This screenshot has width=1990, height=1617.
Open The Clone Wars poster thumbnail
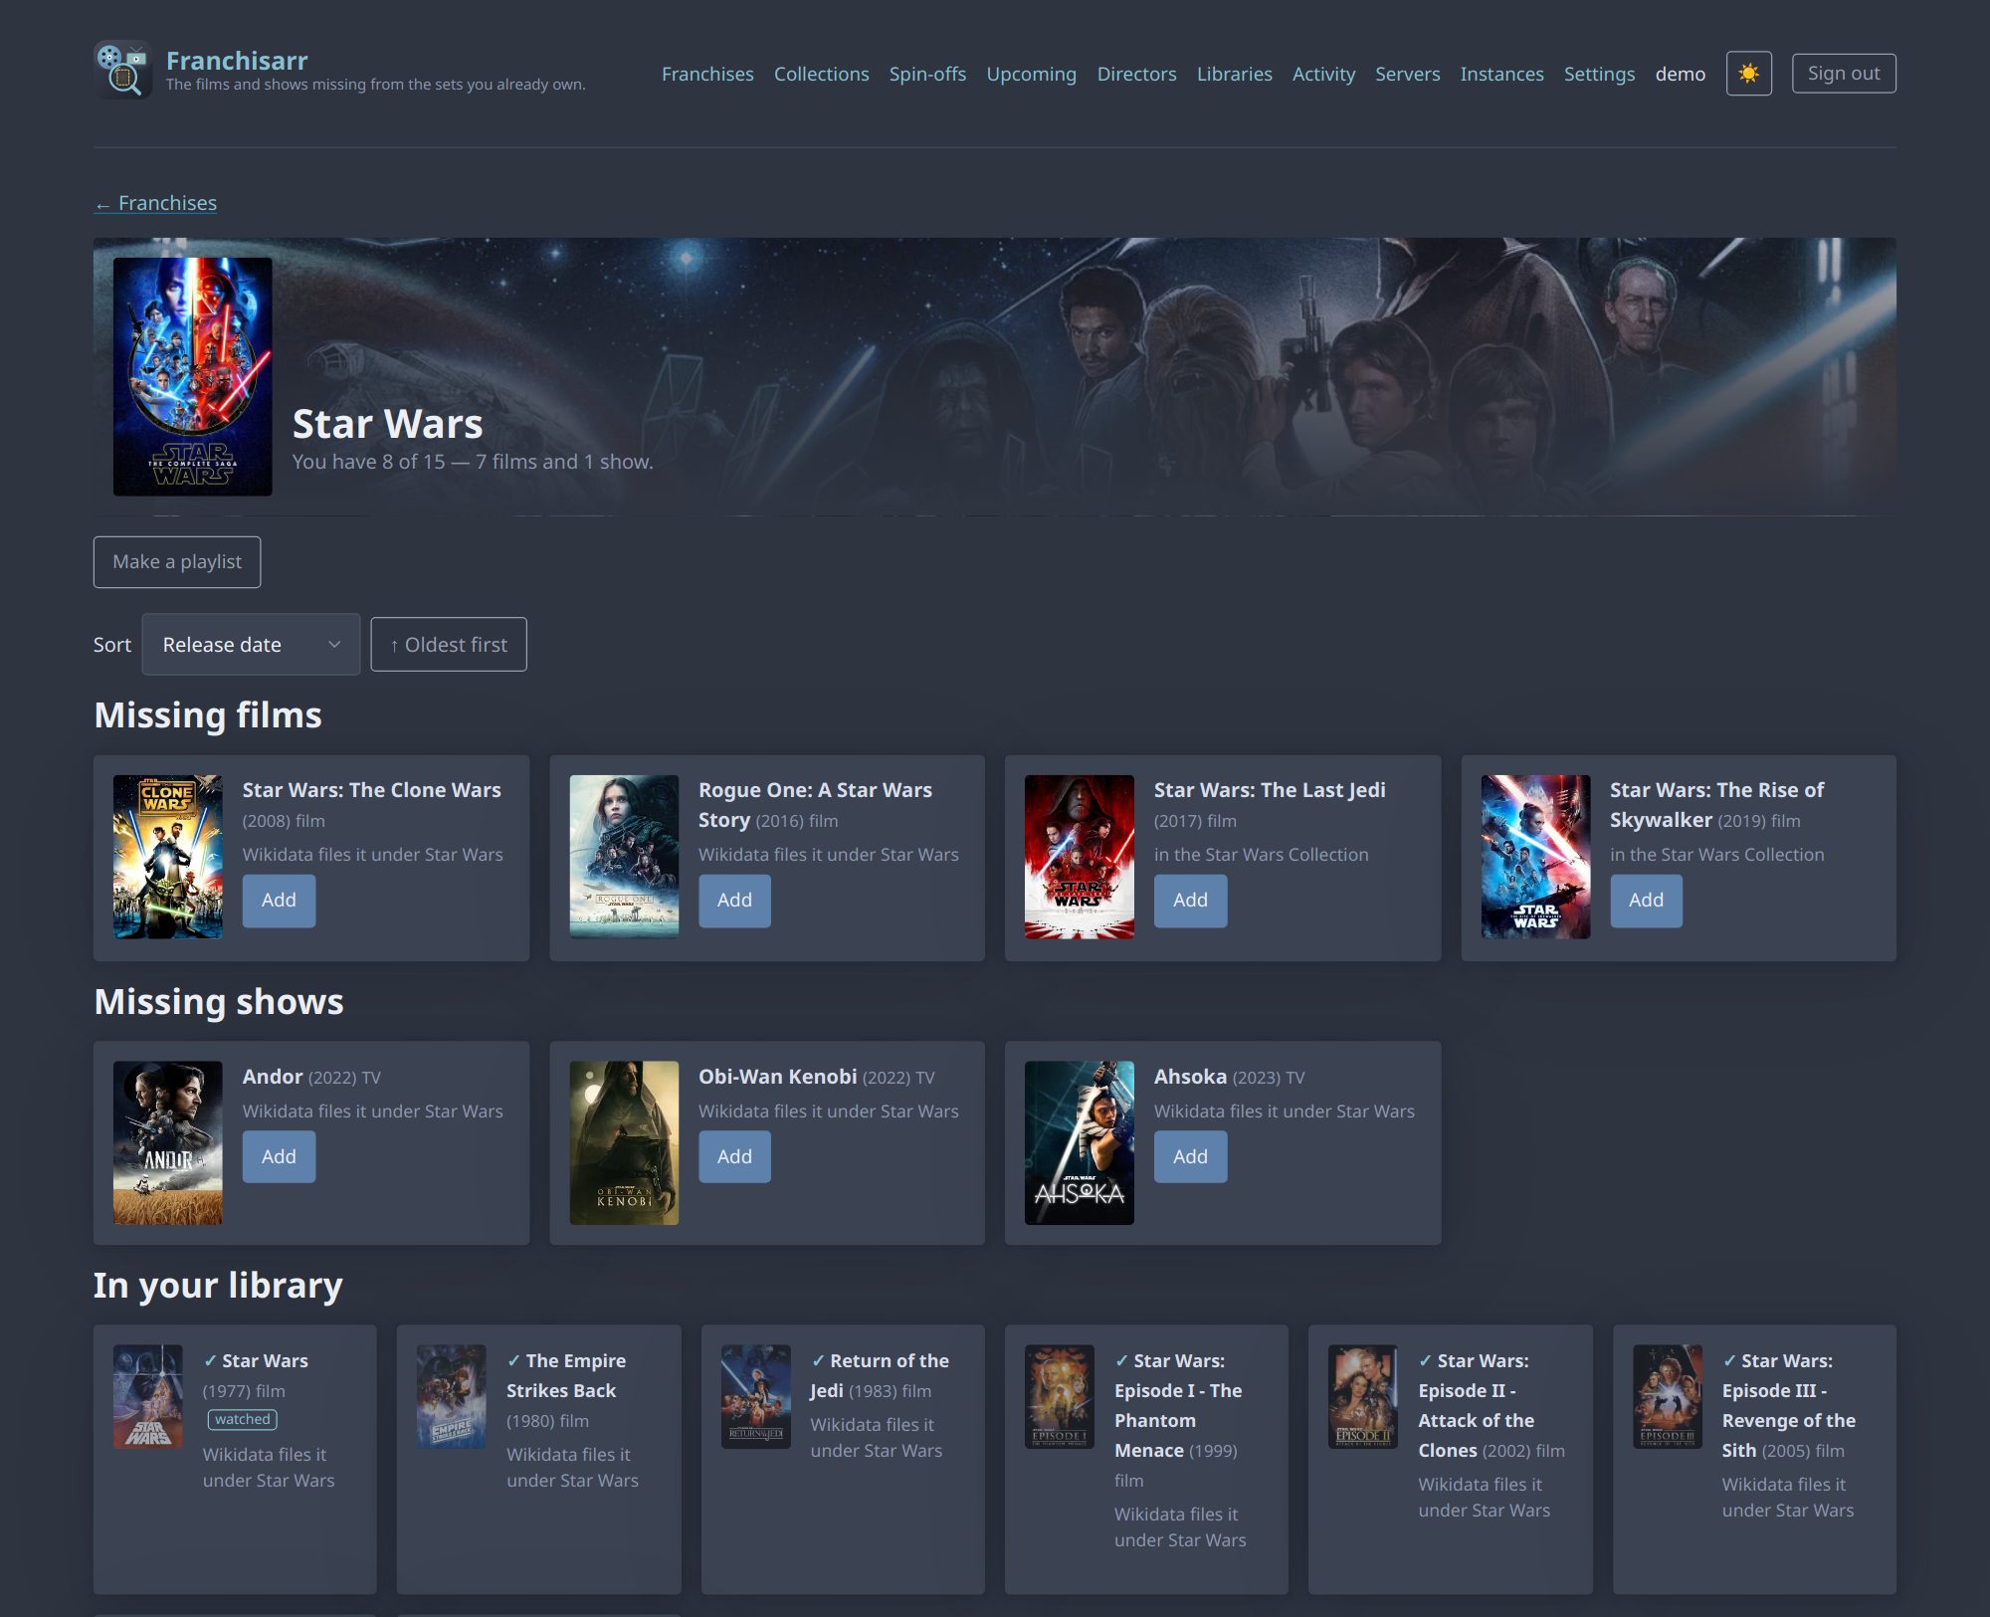click(x=168, y=857)
